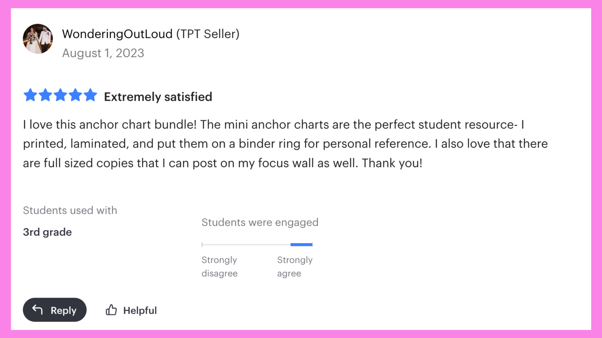
Task: Click the fourth blue rating star
Action: tap(76, 95)
